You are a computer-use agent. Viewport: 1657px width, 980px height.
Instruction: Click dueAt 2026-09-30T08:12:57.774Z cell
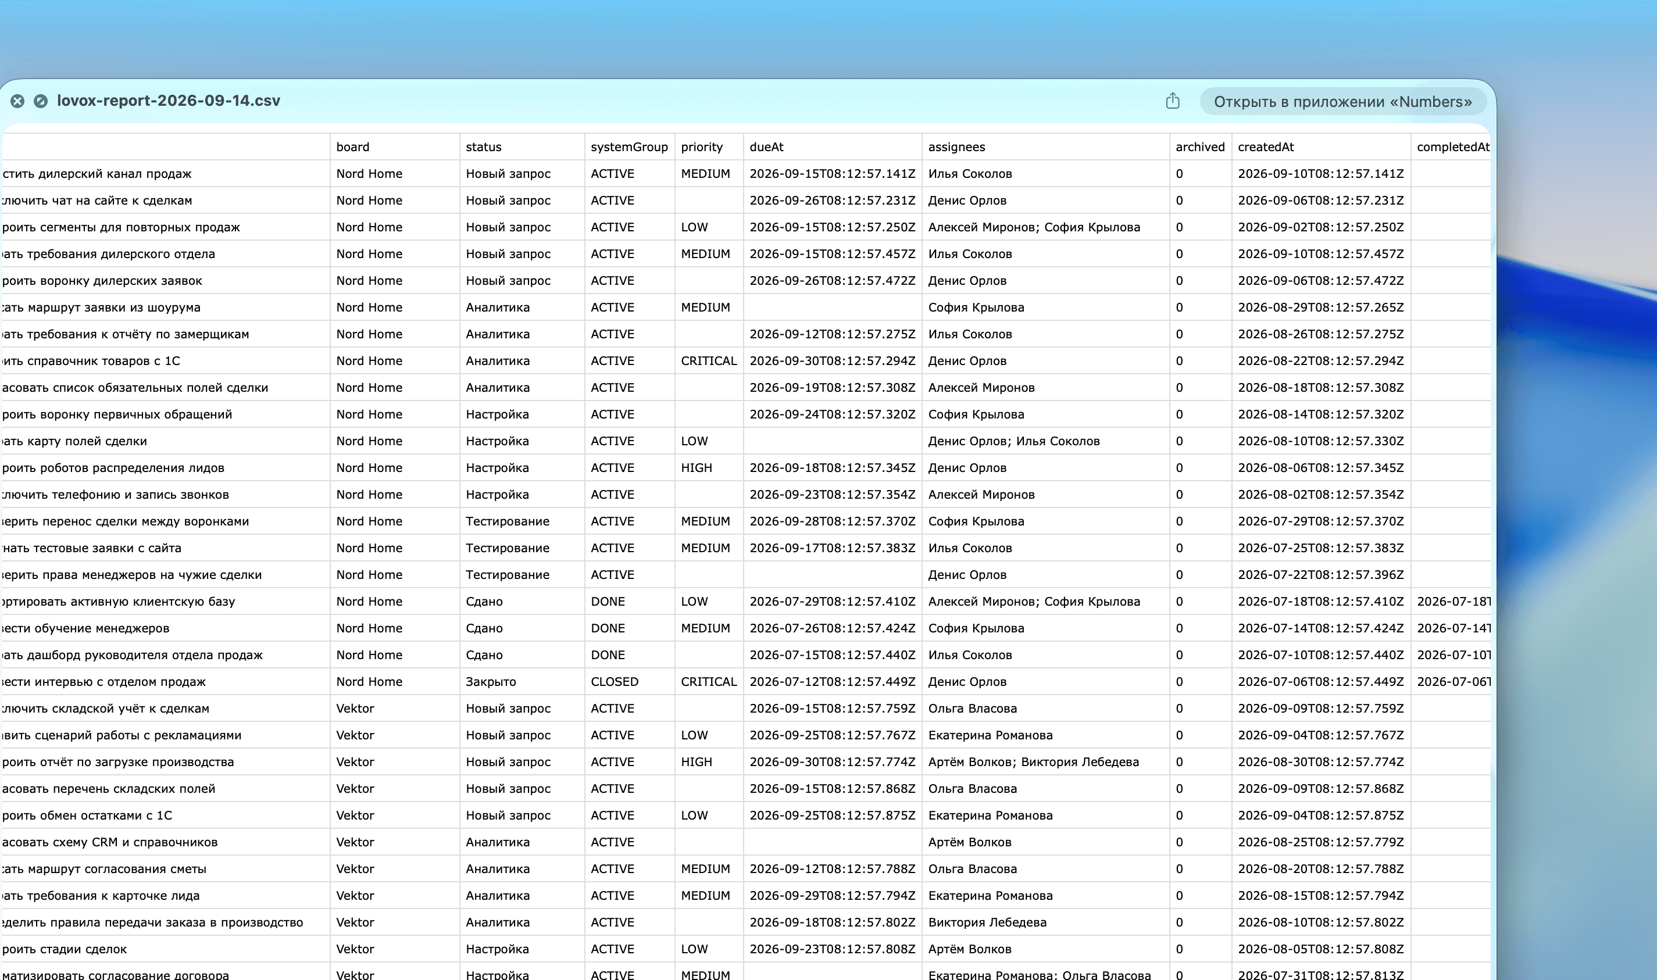click(x=832, y=761)
